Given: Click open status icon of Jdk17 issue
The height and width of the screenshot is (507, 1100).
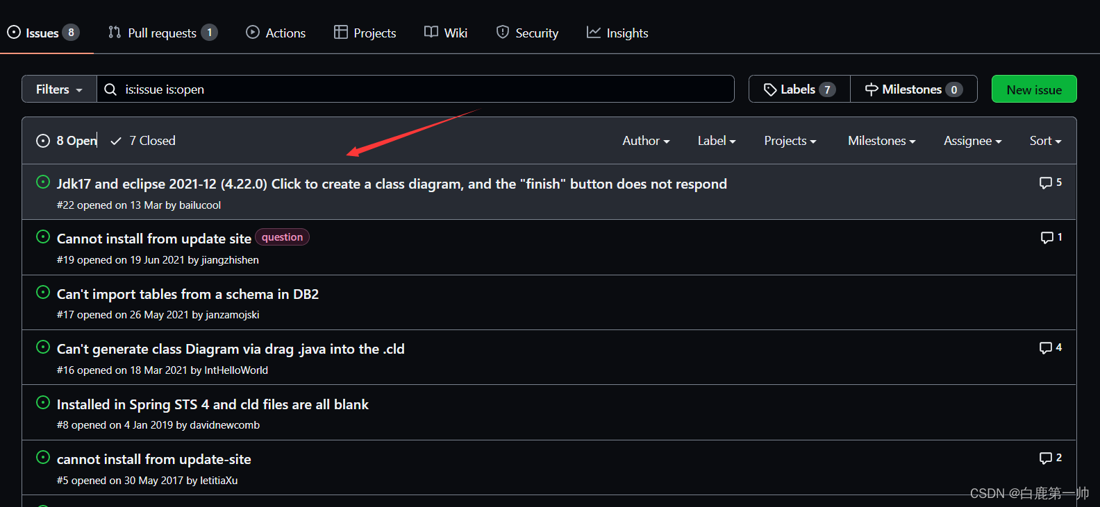Looking at the screenshot, I should (x=43, y=182).
